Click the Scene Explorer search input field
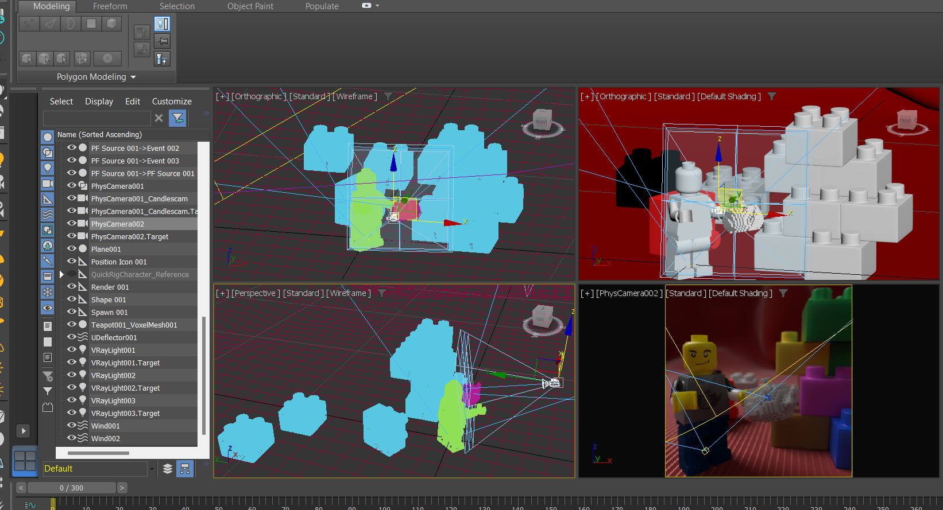Image resolution: width=943 pixels, height=510 pixels. tap(96, 118)
